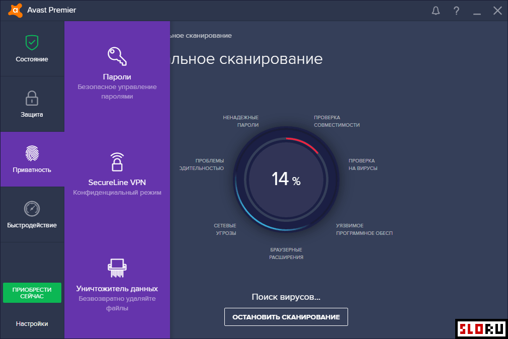Click the Avast logo icon
The width and height of the screenshot is (508, 339).
pyautogui.click(x=15, y=10)
